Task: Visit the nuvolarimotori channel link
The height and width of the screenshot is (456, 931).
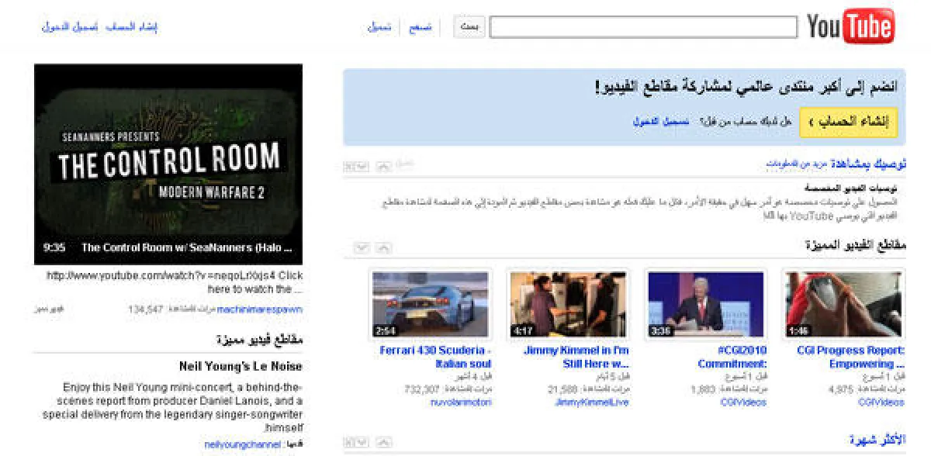Action: pyautogui.click(x=461, y=402)
